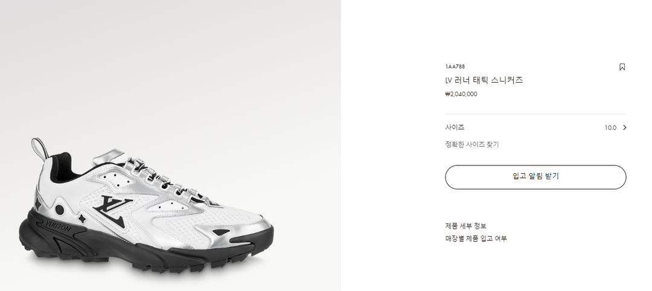Image resolution: width=652 pixels, height=291 pixels.
Task: Click the ₩2,040,000 price text
Action: pos(461,94)
